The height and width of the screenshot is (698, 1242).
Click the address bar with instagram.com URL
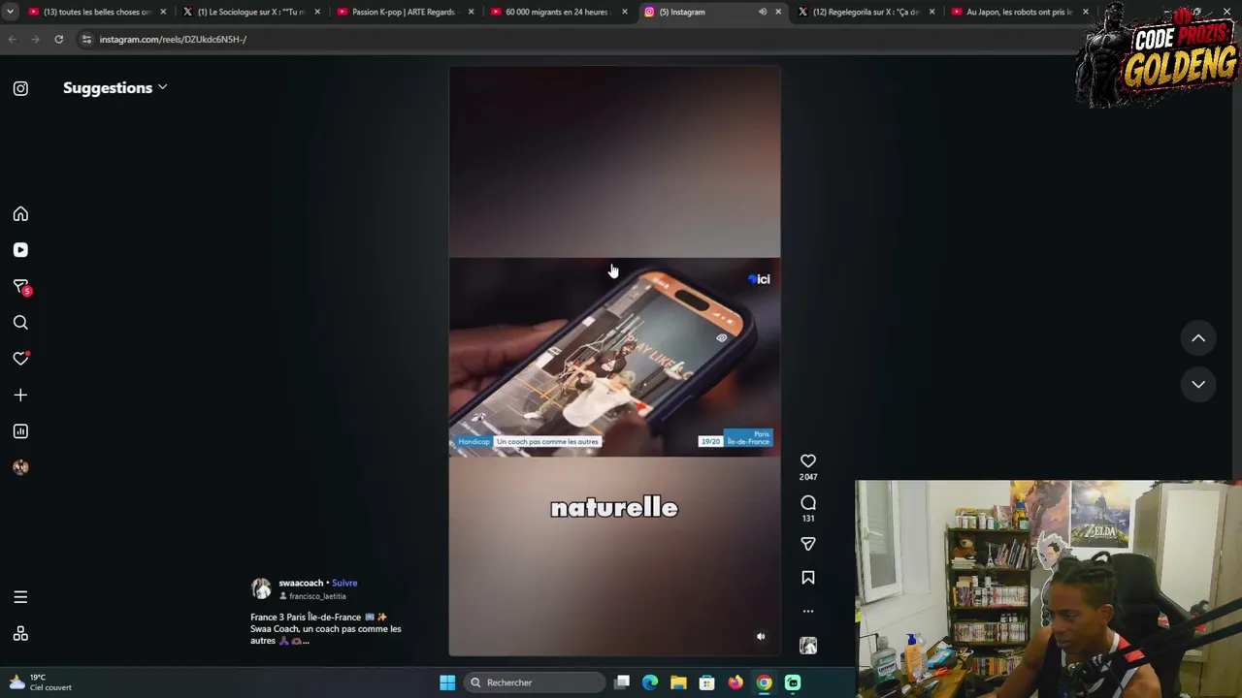pyautogui.click(x=572, y=40)
